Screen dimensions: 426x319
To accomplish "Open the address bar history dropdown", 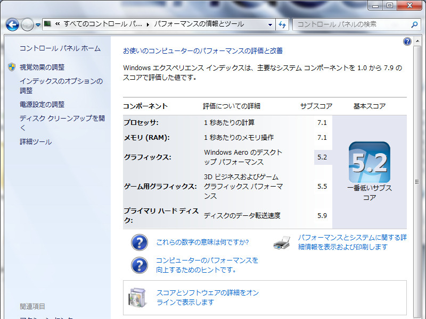I will click(270, 24).
